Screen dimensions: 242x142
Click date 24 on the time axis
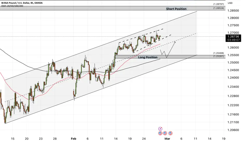144,139
